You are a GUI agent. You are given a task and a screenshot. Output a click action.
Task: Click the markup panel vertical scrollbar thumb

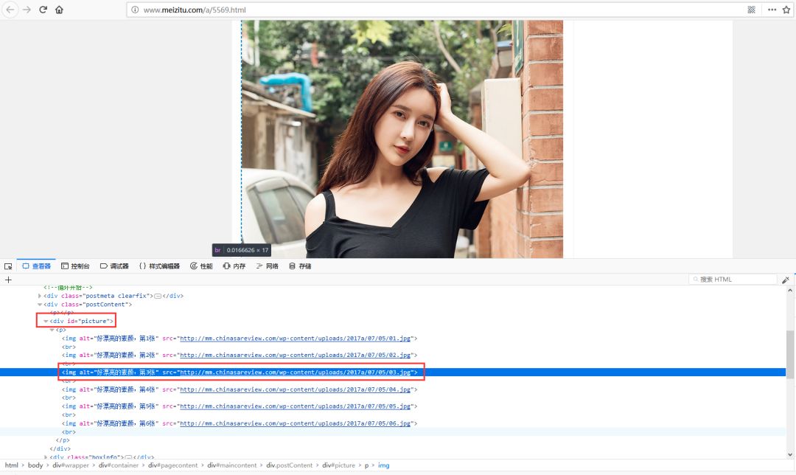coord(790,354)
